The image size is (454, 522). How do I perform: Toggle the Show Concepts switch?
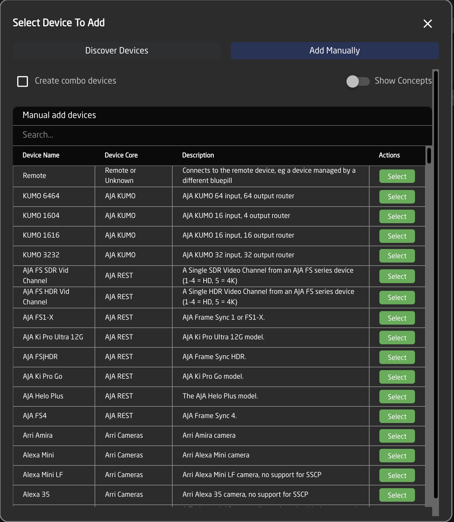358,81
